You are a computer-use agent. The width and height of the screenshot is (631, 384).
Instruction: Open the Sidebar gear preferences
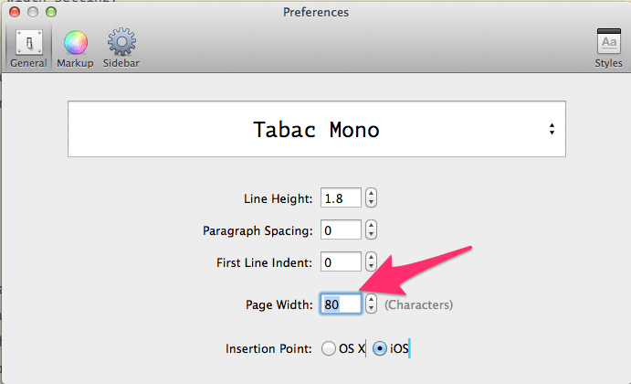(x=121, y=48)
